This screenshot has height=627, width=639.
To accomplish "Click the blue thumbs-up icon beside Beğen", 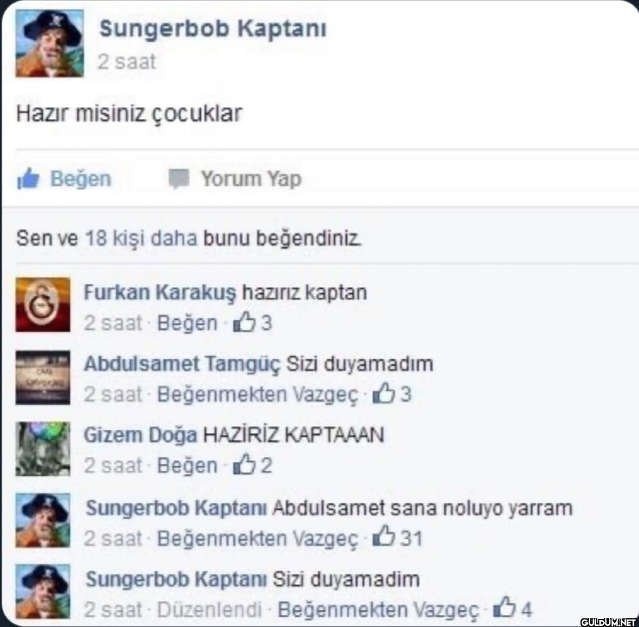I will 28,179.
